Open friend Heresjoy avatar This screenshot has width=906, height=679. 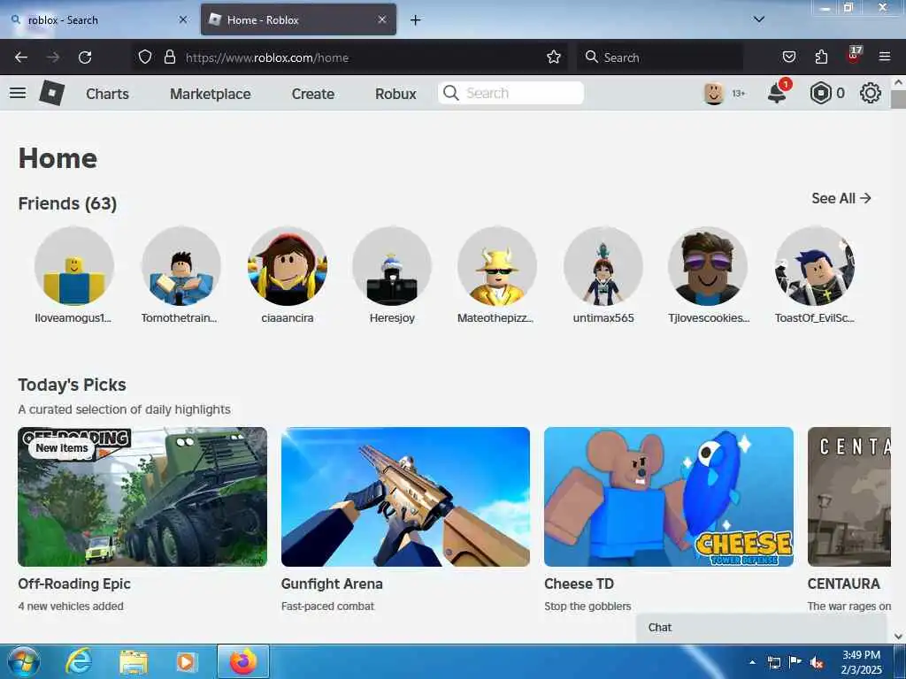(x=392, y=266)
